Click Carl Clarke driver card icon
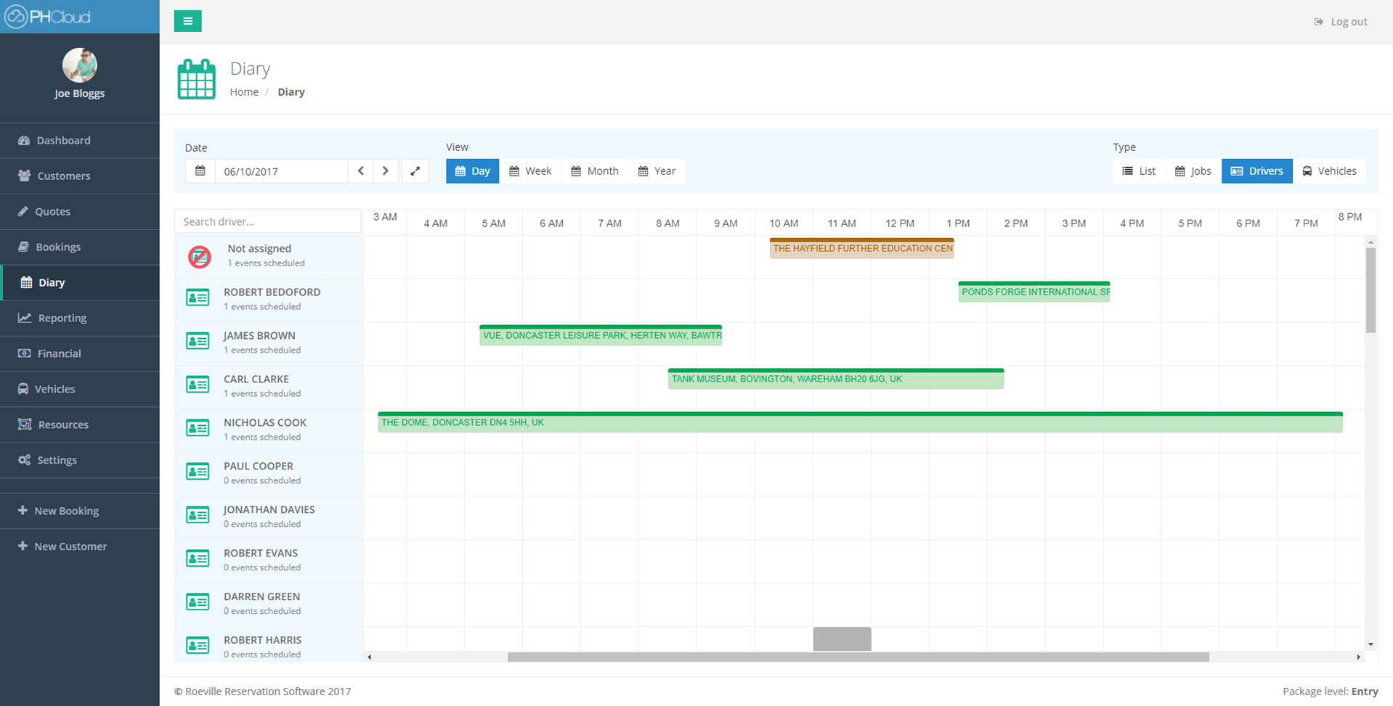The image size is (1393, 706). 198,385
